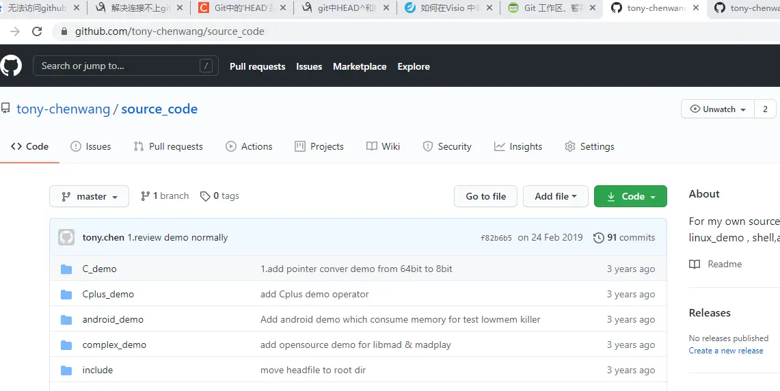Open the source_code repository link
Screen dimensions: 780x391
tap(159, 109)
